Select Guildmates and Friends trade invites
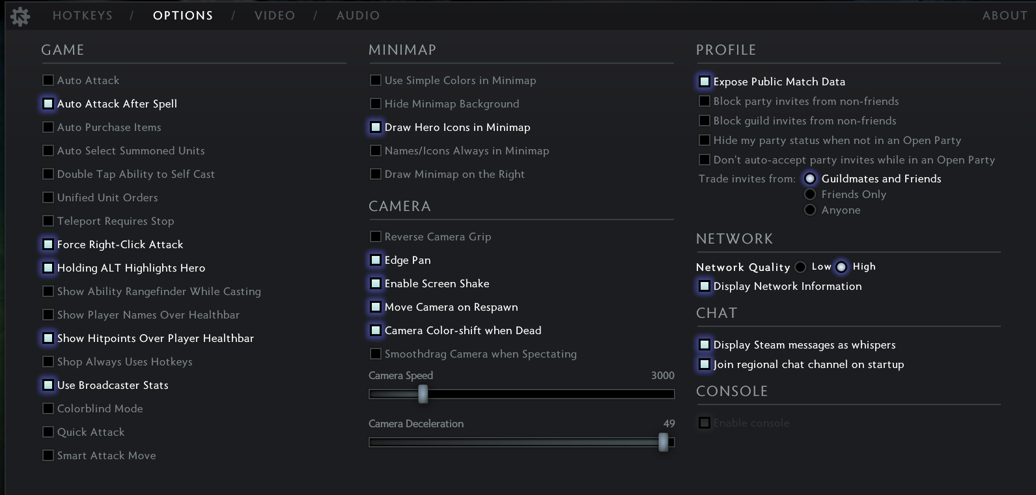Image resolution: width=1036 pixels, height=495 pixels. (810, 178)
